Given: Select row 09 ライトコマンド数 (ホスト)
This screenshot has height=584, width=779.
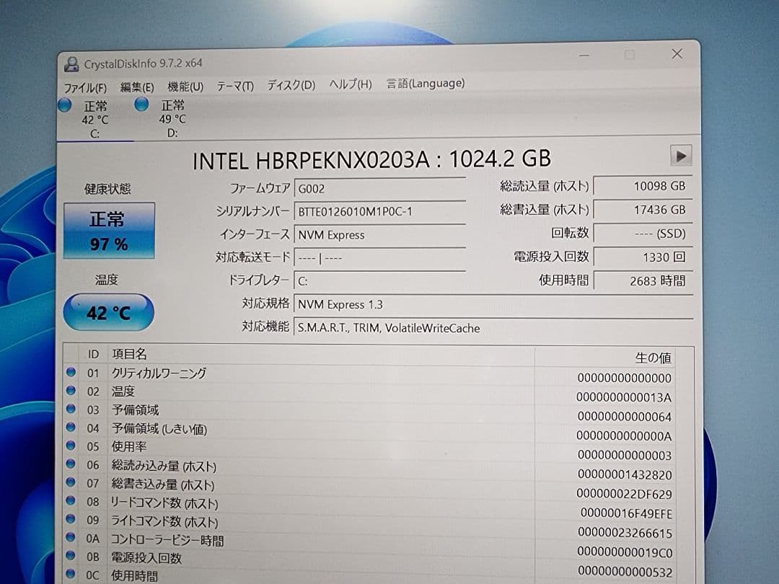Looking at the screenshot, I should click(369, 526).
